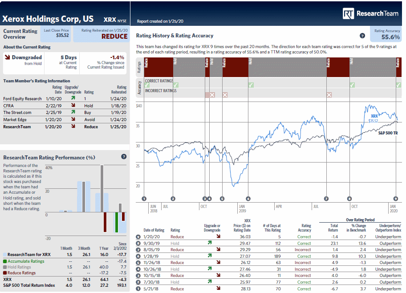Viewport: 406px width, 293px height.
Task: Click the S&P 500 TR chart line label
Action: click(x=388, y=133)
